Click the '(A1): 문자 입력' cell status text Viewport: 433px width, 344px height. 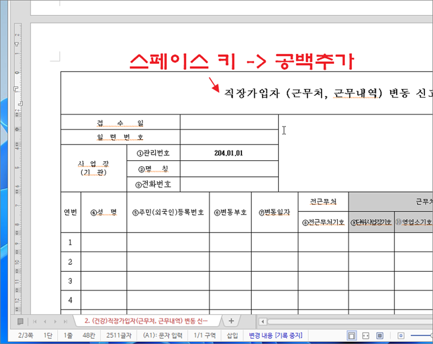pos(162,335)
